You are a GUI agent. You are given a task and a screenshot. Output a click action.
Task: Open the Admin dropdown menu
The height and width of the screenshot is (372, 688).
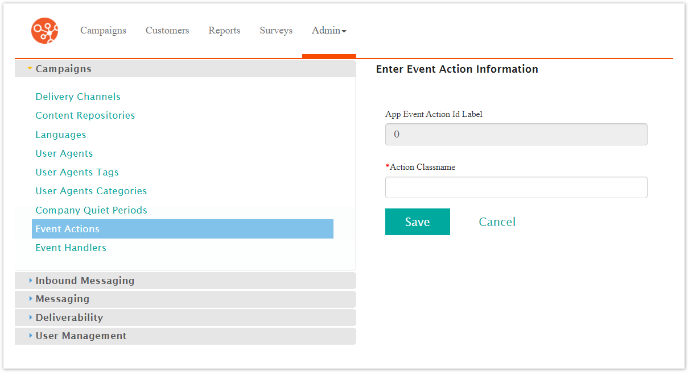[329, 31]
